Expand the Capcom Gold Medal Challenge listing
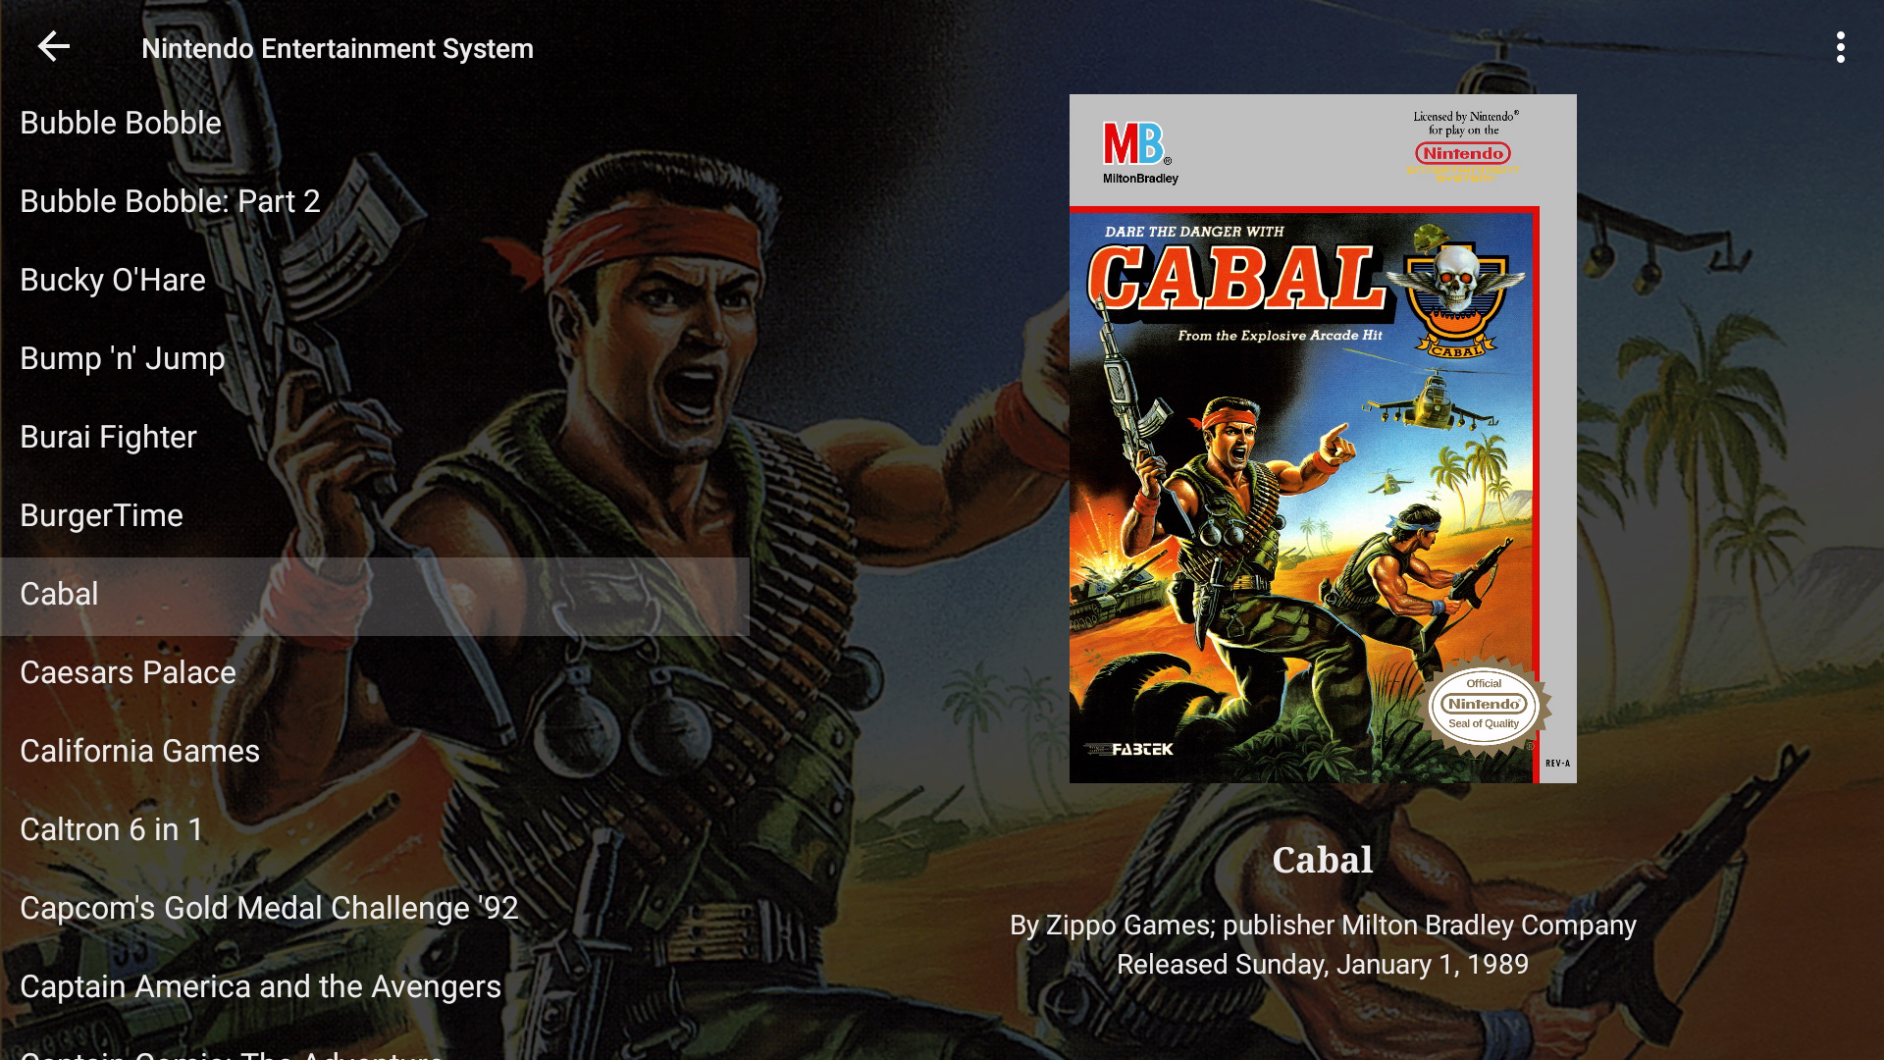This screenshot has width=1884, height=1060. (x=269, y=906)
